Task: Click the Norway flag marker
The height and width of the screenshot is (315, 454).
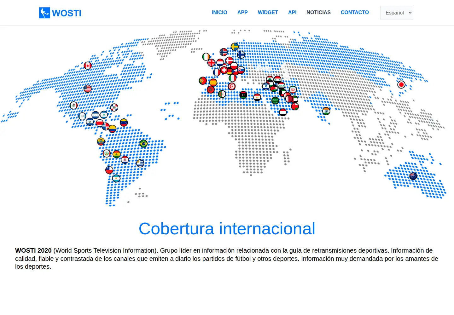Action: coord(224,52)
